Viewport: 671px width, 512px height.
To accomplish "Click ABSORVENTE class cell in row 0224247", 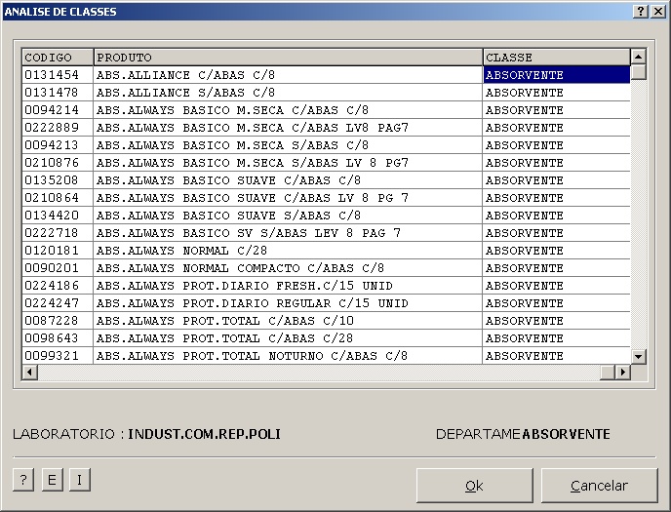I will (556, 303).
